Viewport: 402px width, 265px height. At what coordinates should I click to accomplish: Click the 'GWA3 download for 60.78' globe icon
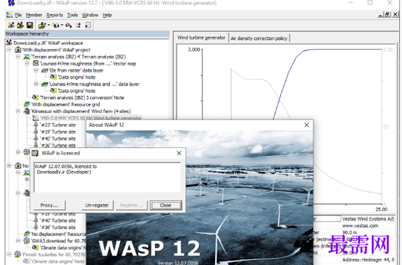(26, 241)
